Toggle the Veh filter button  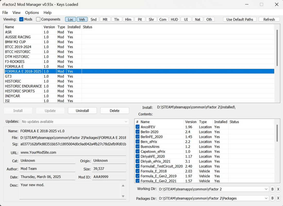tap(82, 20)
